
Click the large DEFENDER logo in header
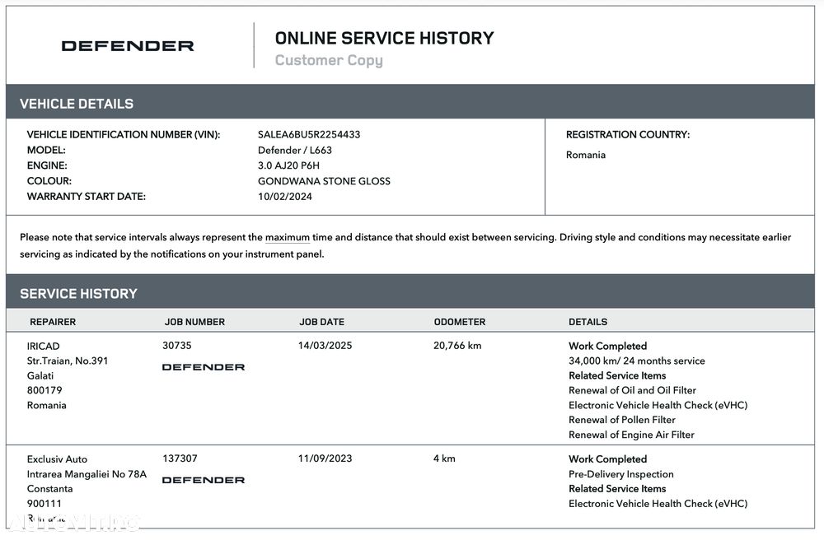tap(128, 46)
